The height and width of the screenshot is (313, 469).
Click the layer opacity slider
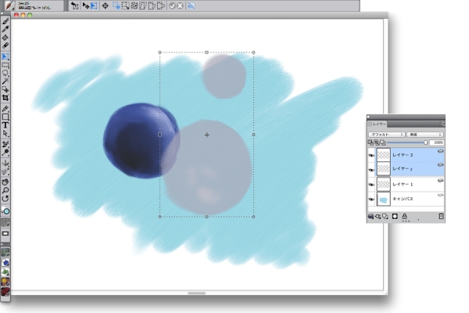(405, 143)
